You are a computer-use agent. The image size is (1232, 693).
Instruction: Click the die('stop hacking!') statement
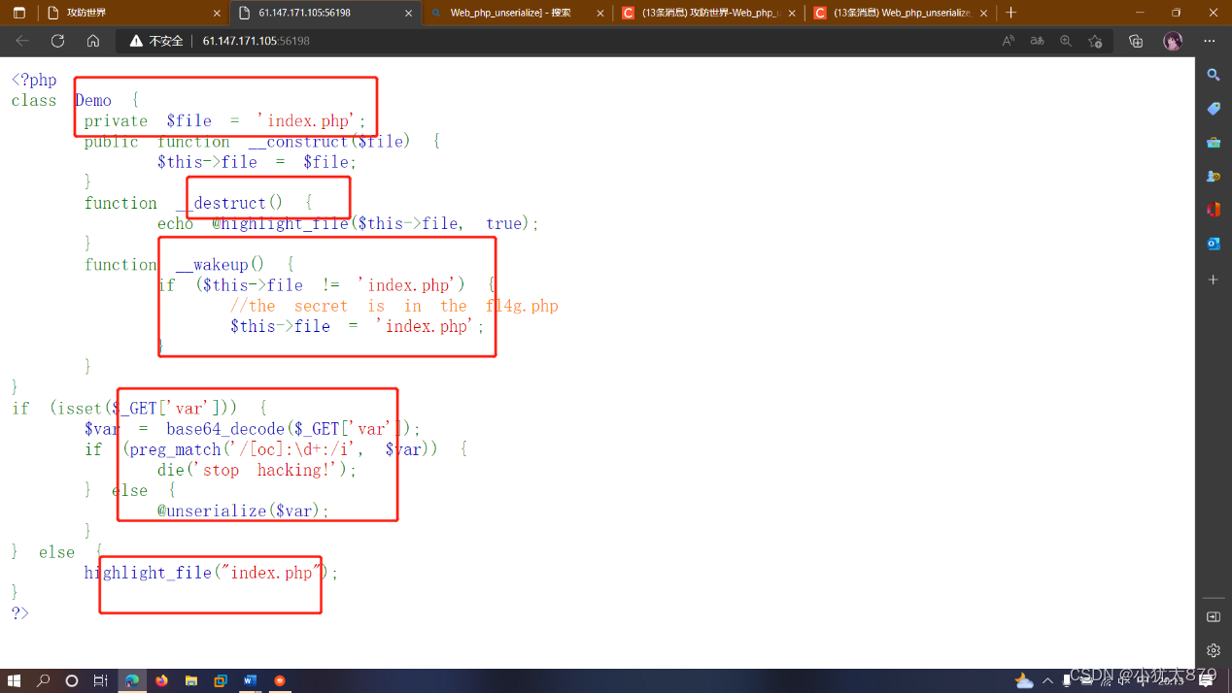coord(257,470)
